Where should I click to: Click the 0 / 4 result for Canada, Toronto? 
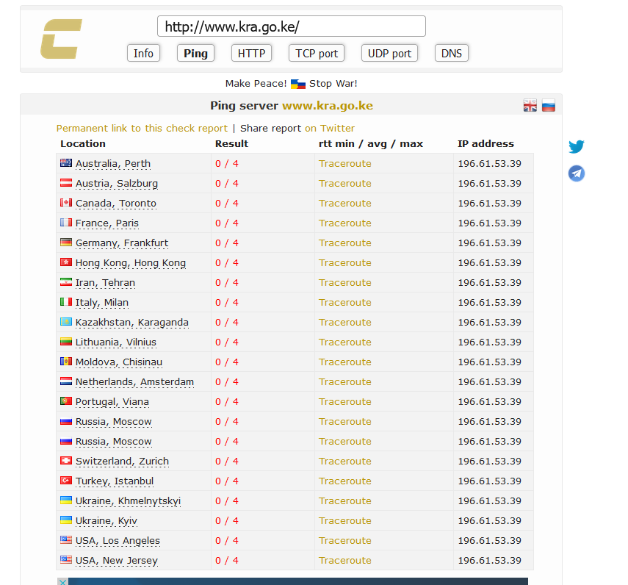coord(227,203)
